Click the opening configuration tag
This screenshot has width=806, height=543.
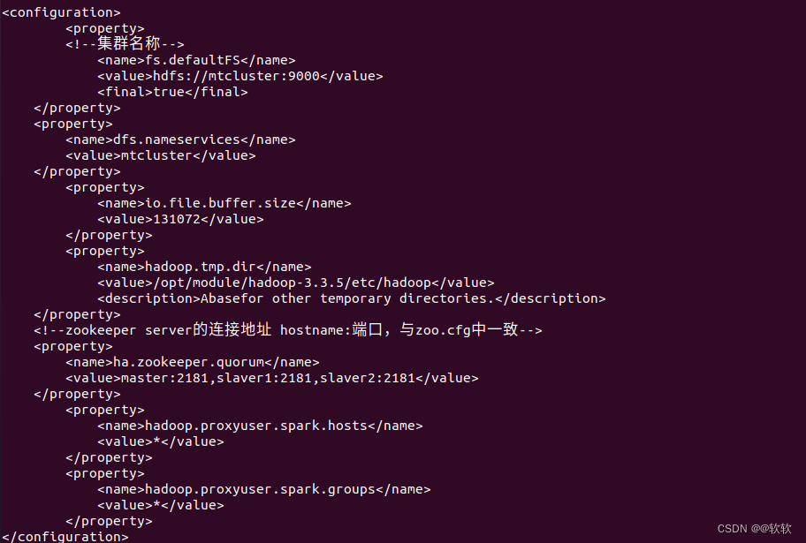61,12
